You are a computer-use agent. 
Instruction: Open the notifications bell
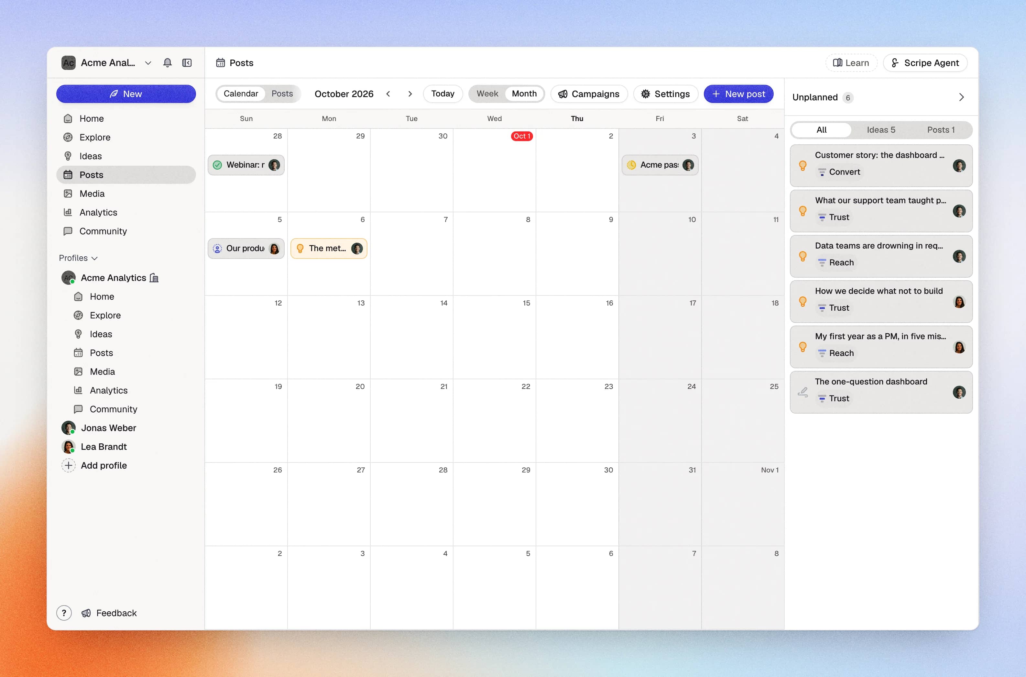(x=168, y=62)
